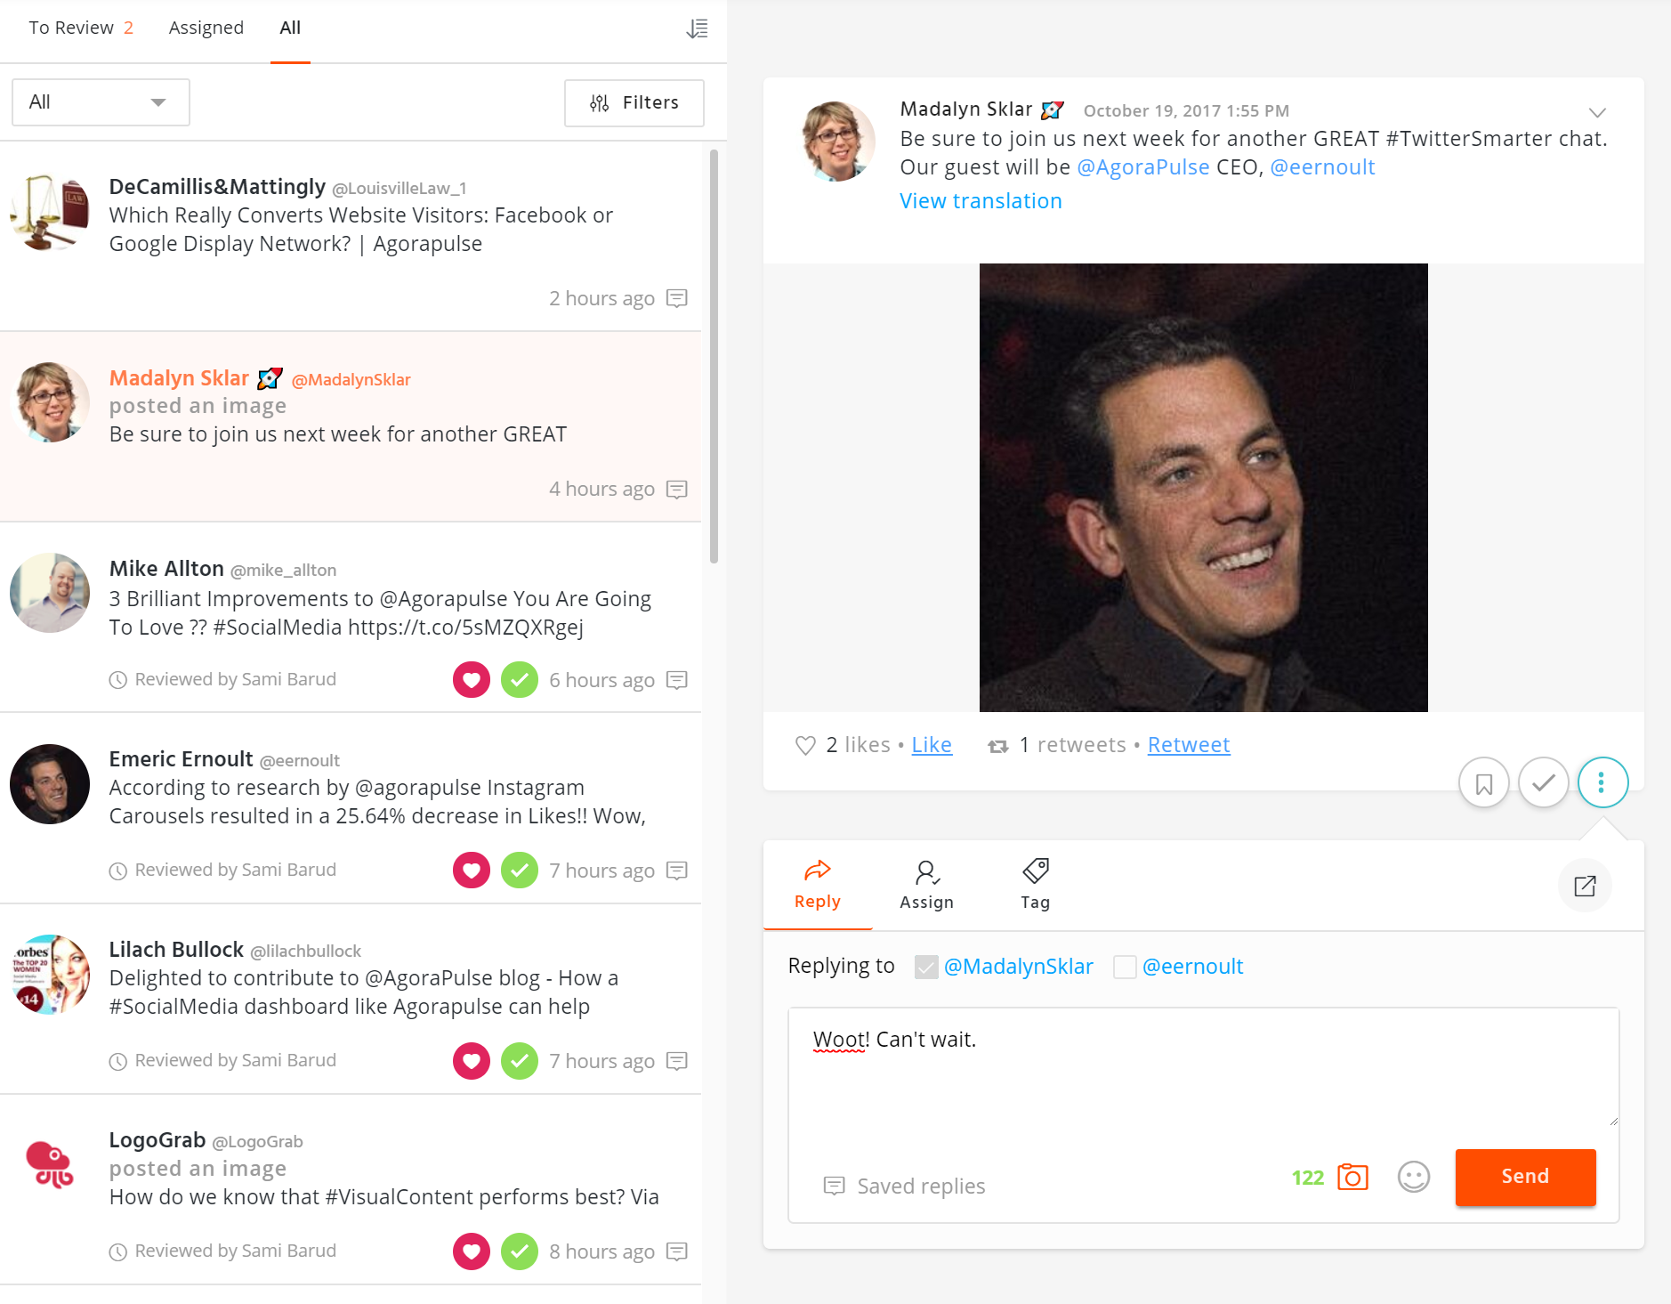Select the All tab
Screen dimensions: 1671x1304
290,28
